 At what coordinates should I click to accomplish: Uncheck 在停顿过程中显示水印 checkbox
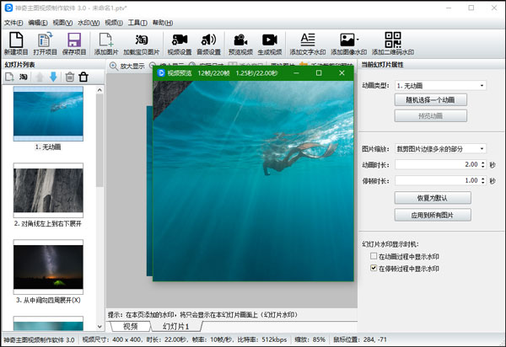pos(374,268)
